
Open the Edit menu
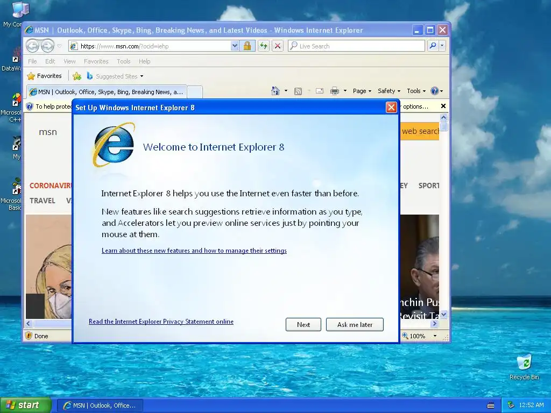pos(50,61)
